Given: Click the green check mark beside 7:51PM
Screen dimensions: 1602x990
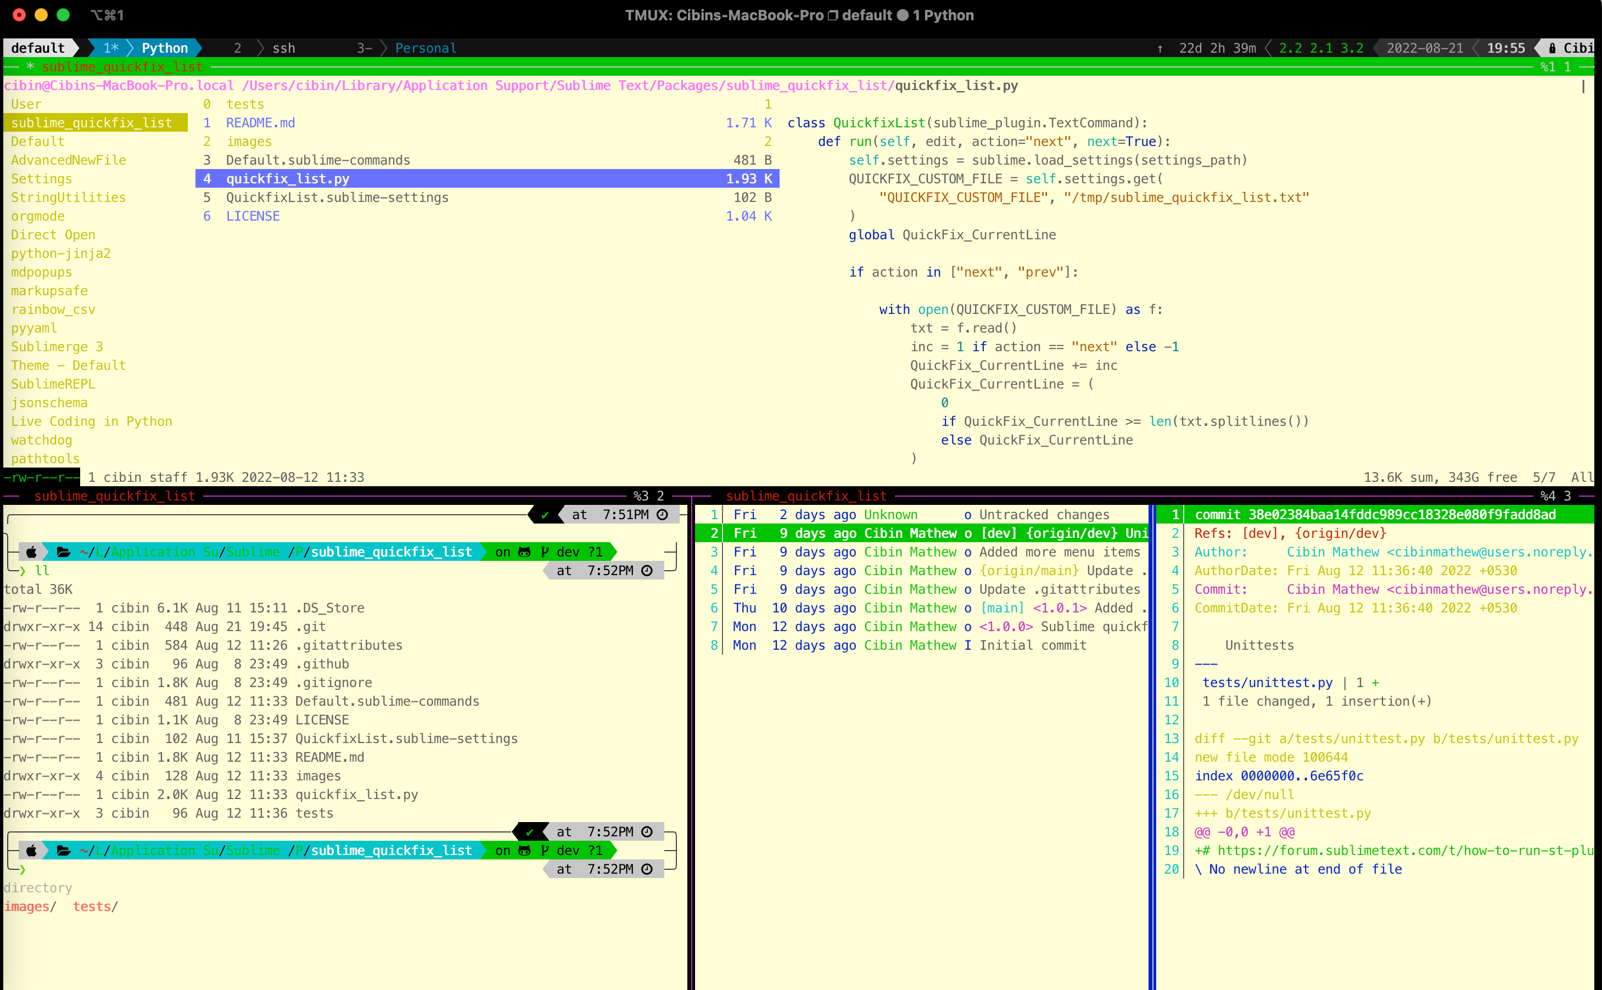Looking at the screenshot, I should (x=545, y=515).
